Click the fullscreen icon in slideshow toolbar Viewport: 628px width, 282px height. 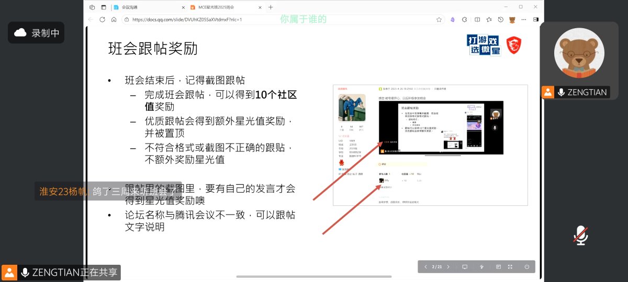coord(510,267)
